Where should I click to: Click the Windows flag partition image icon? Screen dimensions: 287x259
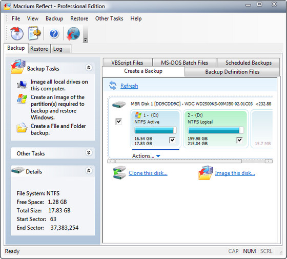pos(22,98)
